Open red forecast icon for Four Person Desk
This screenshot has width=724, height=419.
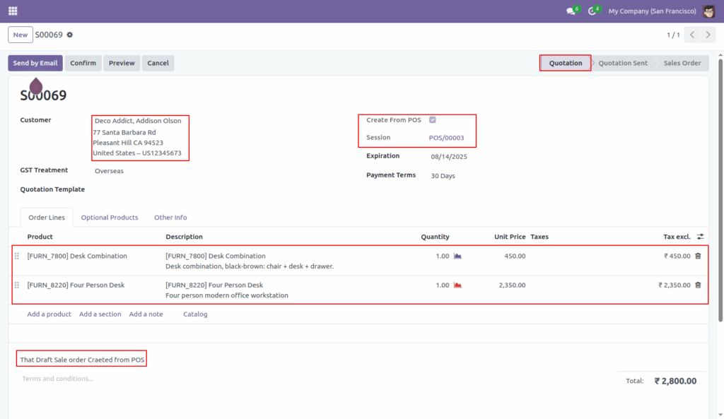coord(457,285)
